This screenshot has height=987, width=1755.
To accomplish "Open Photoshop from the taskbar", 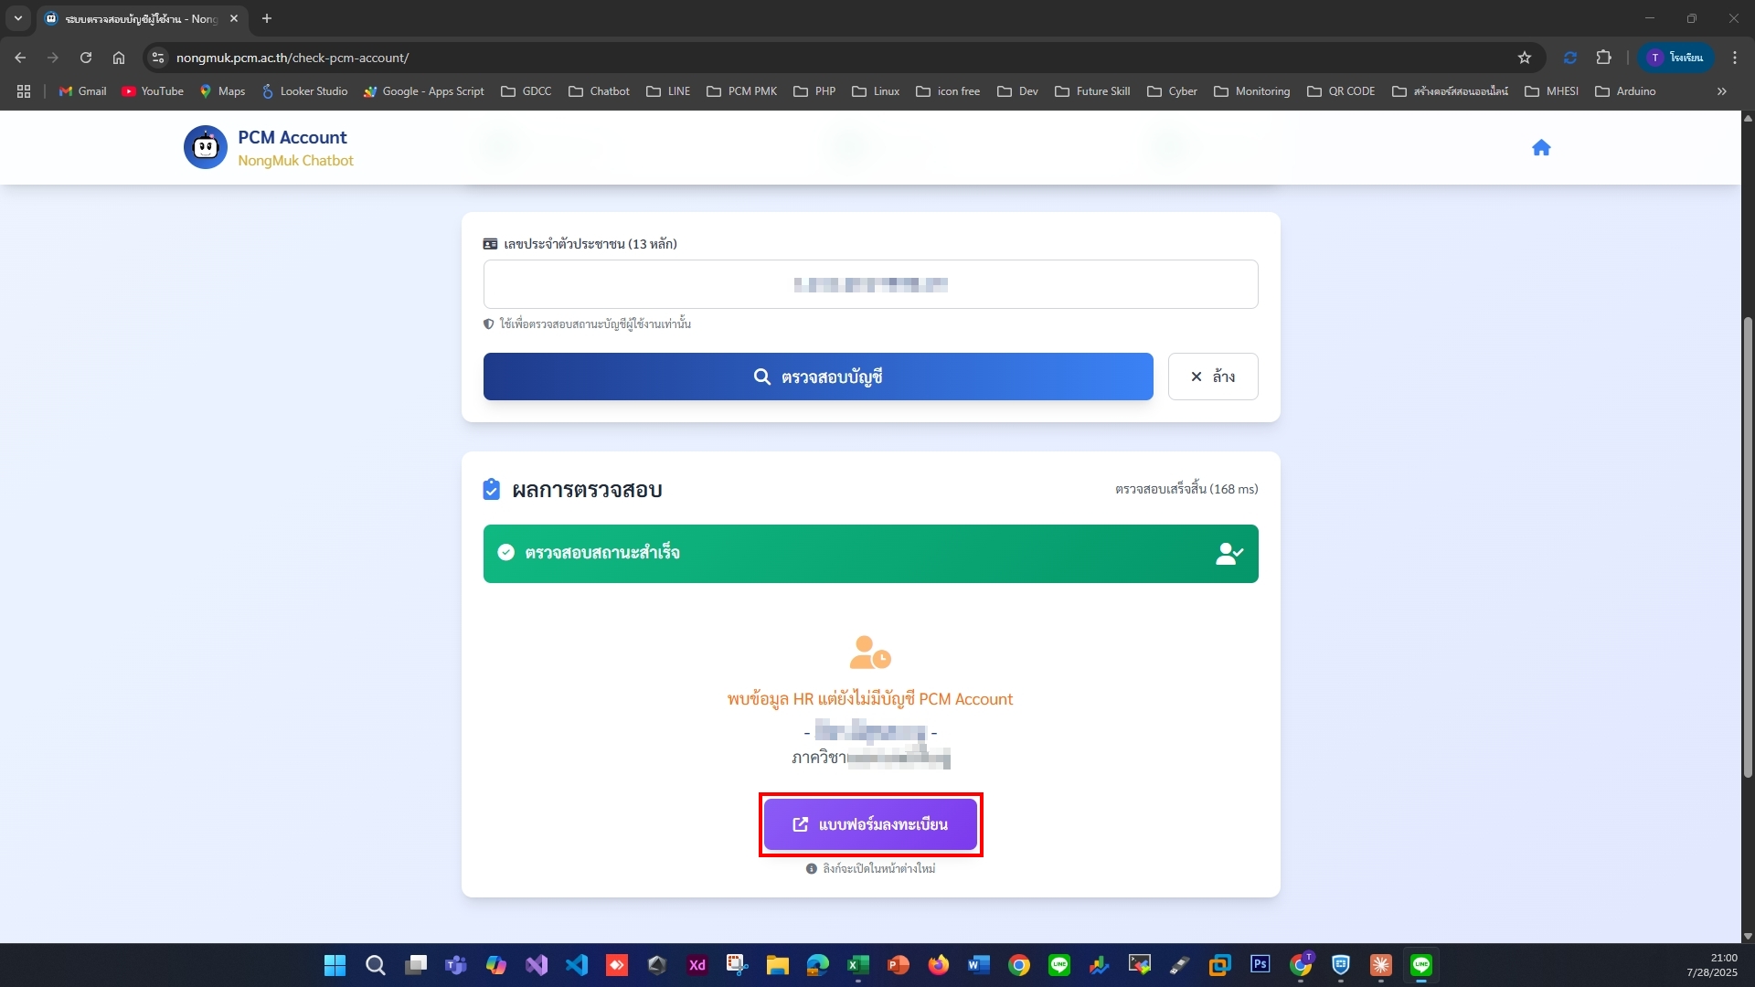I will coord(1260,965).
